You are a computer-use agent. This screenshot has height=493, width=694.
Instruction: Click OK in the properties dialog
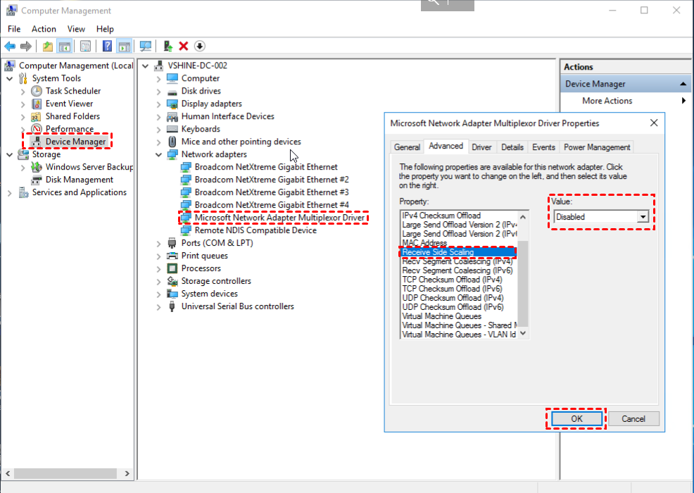click(x=576, y=418)
